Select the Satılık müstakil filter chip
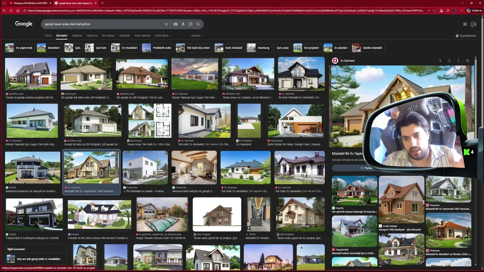The width and height of the screenshot is (484, 272). coord(368,48)
